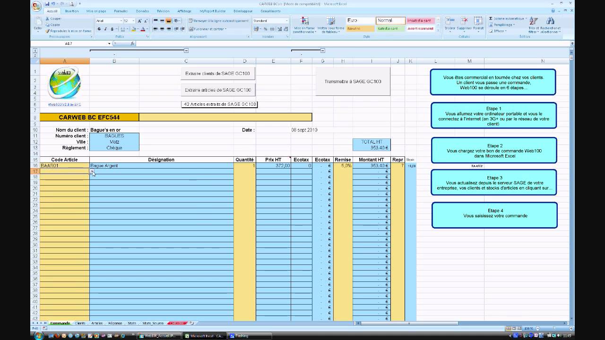Image resolution: width=605 pixels, height=340 pixels.
Task: Click the Windows Start orb
Action: point(38,335)
